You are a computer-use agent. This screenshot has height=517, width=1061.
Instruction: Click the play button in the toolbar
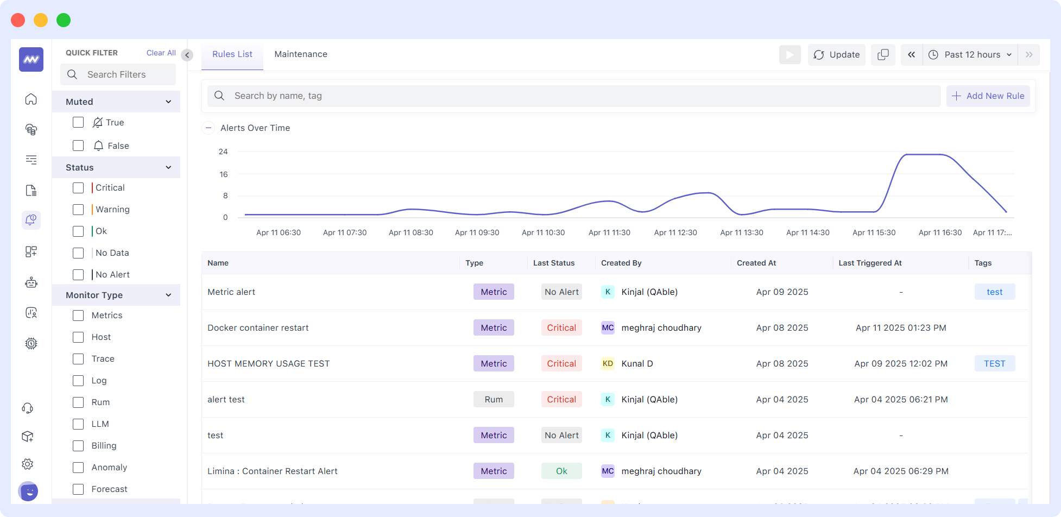[x=790, y=54]
